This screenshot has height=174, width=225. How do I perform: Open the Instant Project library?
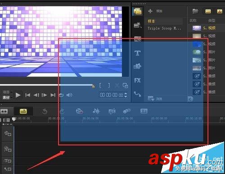(138, 25)
